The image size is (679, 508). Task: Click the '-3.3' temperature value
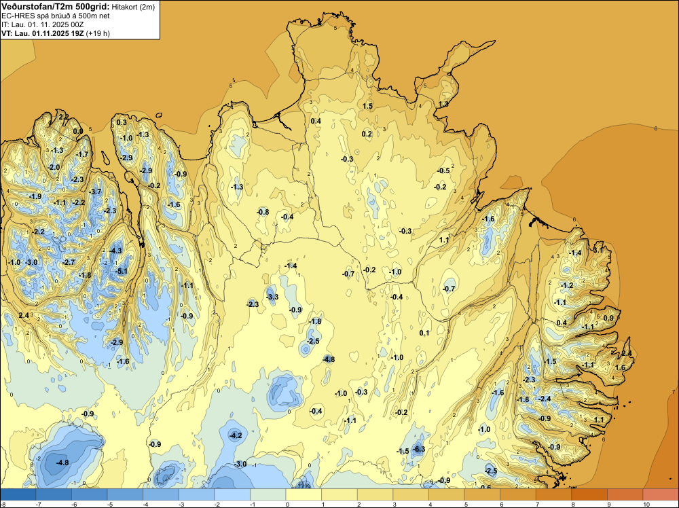[272, 297]
